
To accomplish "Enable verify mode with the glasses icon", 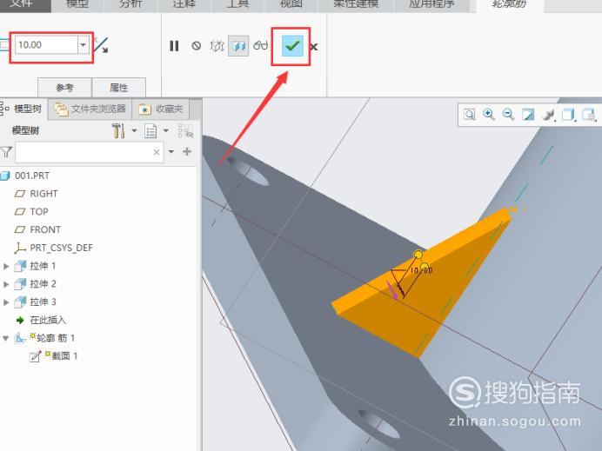I will click(x=261, y=46).
